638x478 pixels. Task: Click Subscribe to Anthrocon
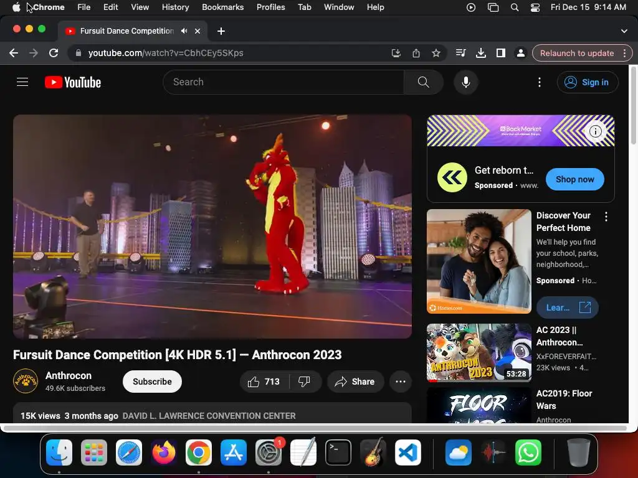[152, 382]
